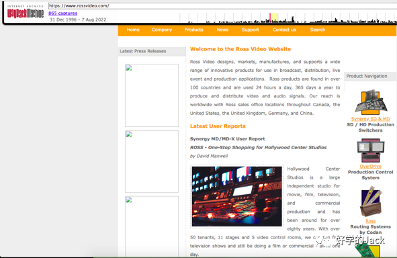The height and width of the screenshot is (258, 397).
Task: Click the highlighted year in capture timeline
Action: 274,17
